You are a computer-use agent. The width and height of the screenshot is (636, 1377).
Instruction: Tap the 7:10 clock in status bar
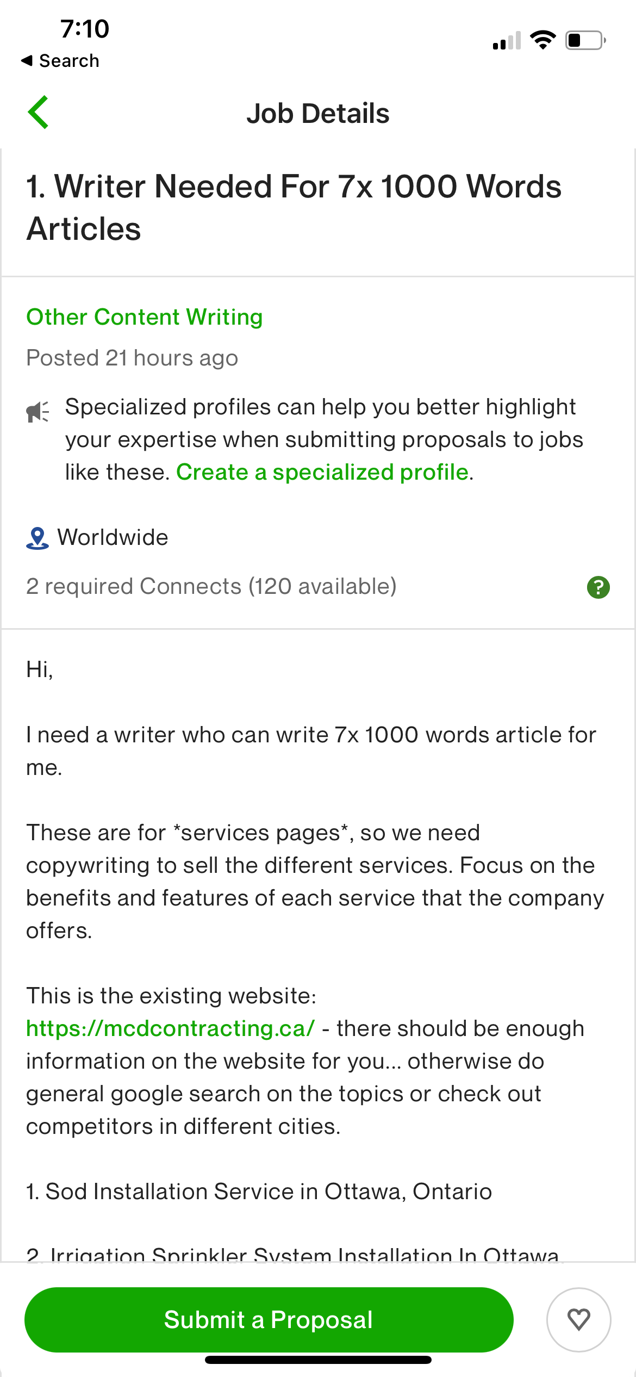(x=85, y=29)
